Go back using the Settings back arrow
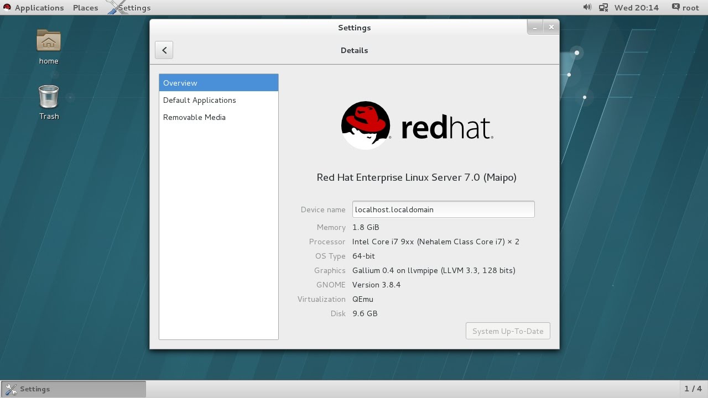 (x=164, y=50)
